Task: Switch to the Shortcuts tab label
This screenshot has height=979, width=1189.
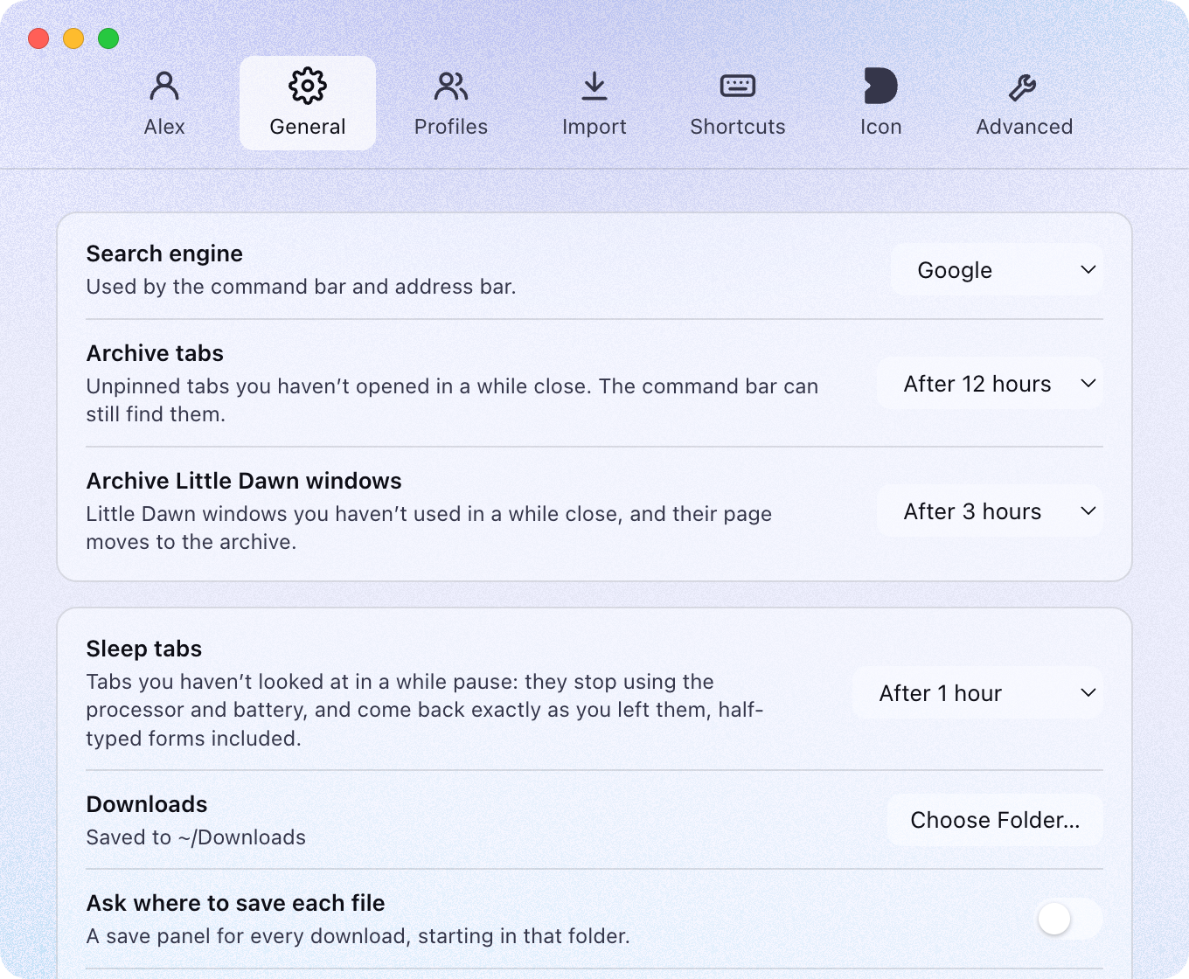Action: 738,127
